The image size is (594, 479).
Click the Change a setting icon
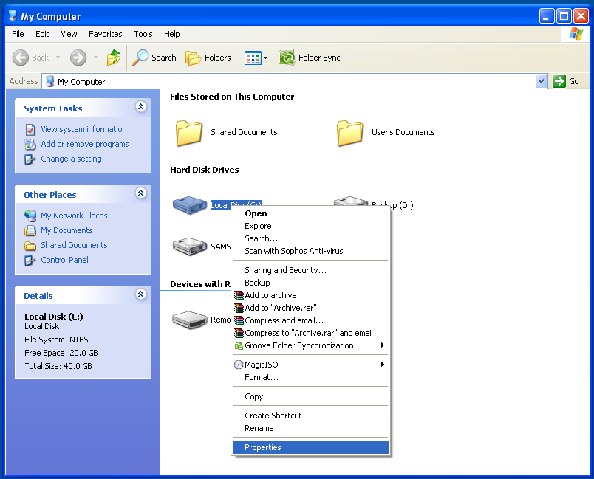30,159
